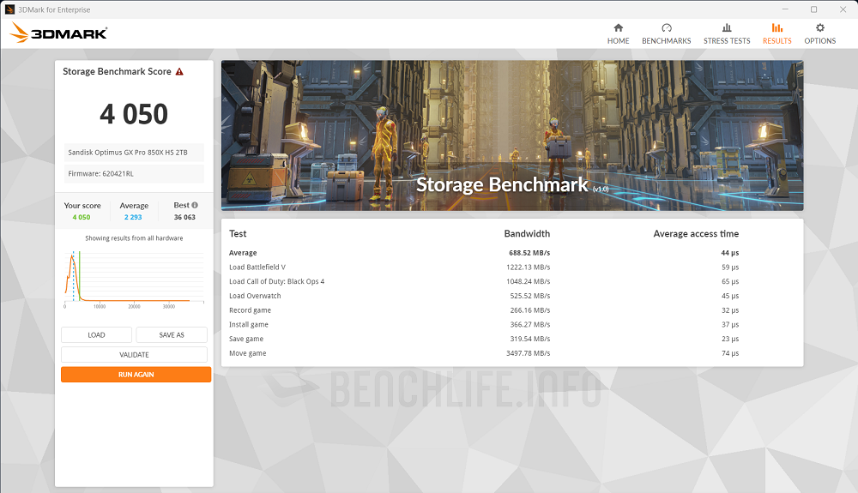Click the 74 µs access time value
The image size is (858, 493).
coord(730,353)
